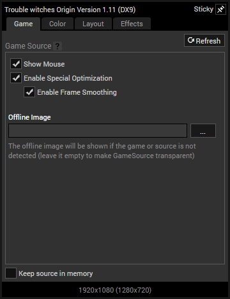
Task: Select the Game tab
Action: 24,24
